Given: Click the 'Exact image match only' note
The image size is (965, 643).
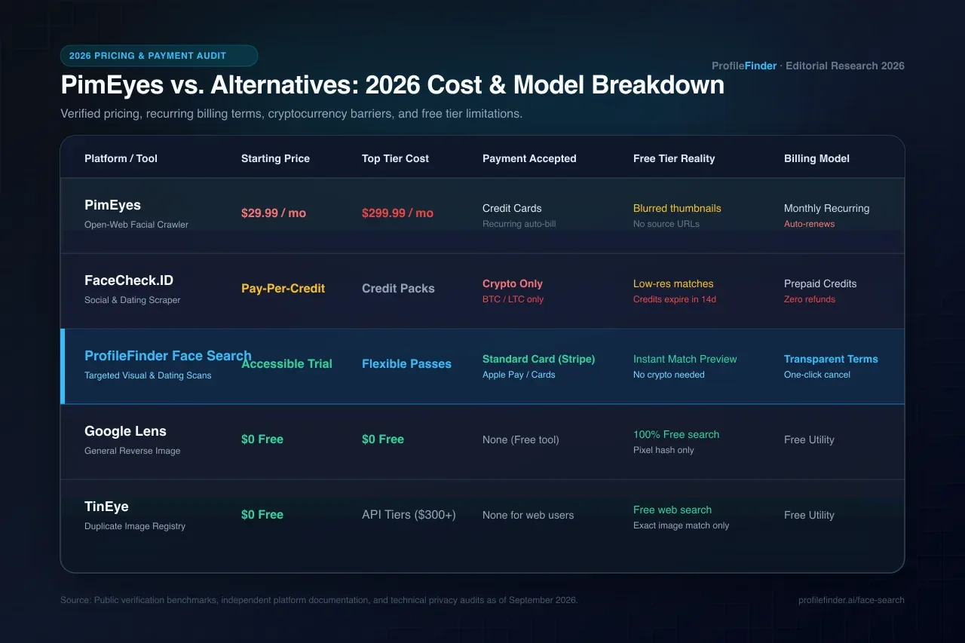Looking at the screenshot, I should [x=682, y=525].
